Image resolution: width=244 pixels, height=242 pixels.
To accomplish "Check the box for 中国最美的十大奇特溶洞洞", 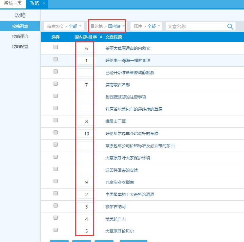I will (56, 193).
